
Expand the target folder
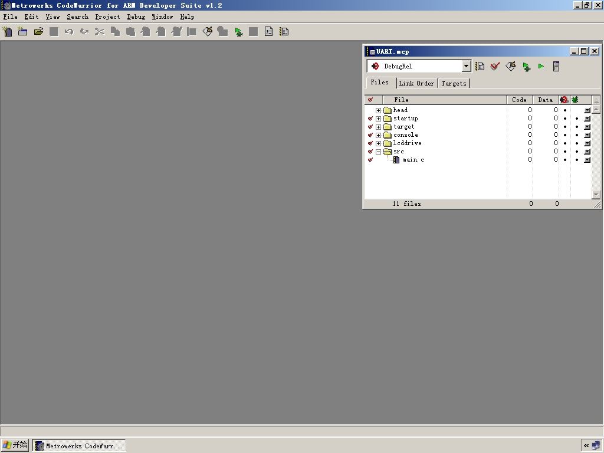(x=378, y=127)
